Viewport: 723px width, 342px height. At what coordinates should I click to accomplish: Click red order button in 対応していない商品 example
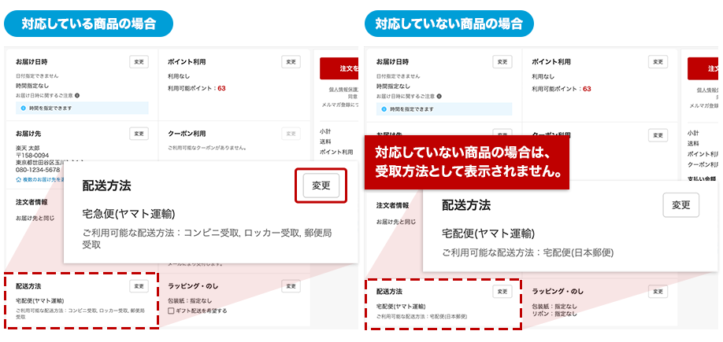point(703,68)
